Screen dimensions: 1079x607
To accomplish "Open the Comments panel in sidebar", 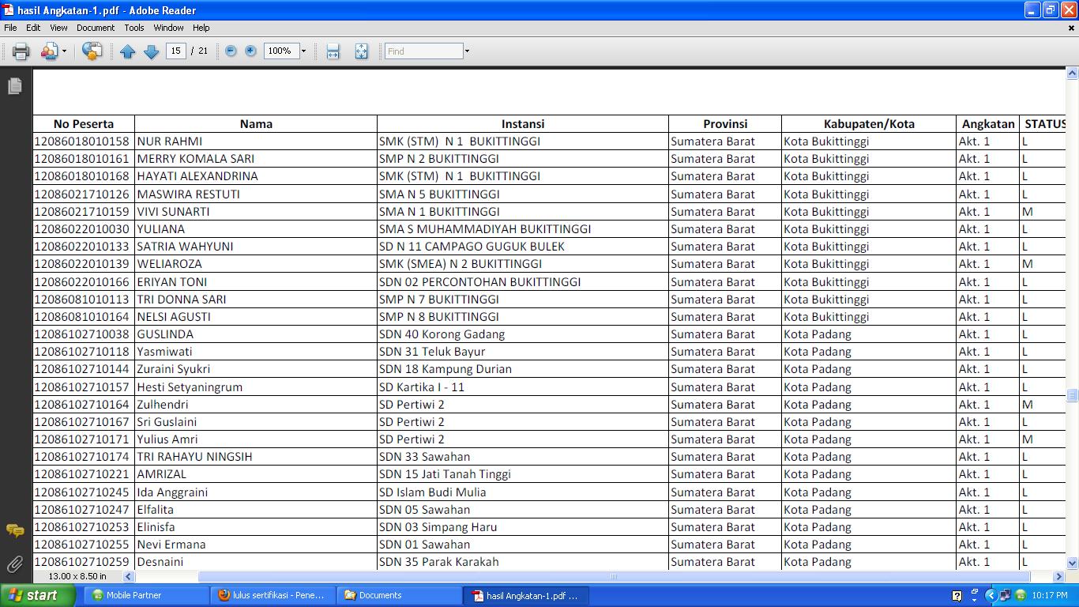I will (x=15, y=530).
